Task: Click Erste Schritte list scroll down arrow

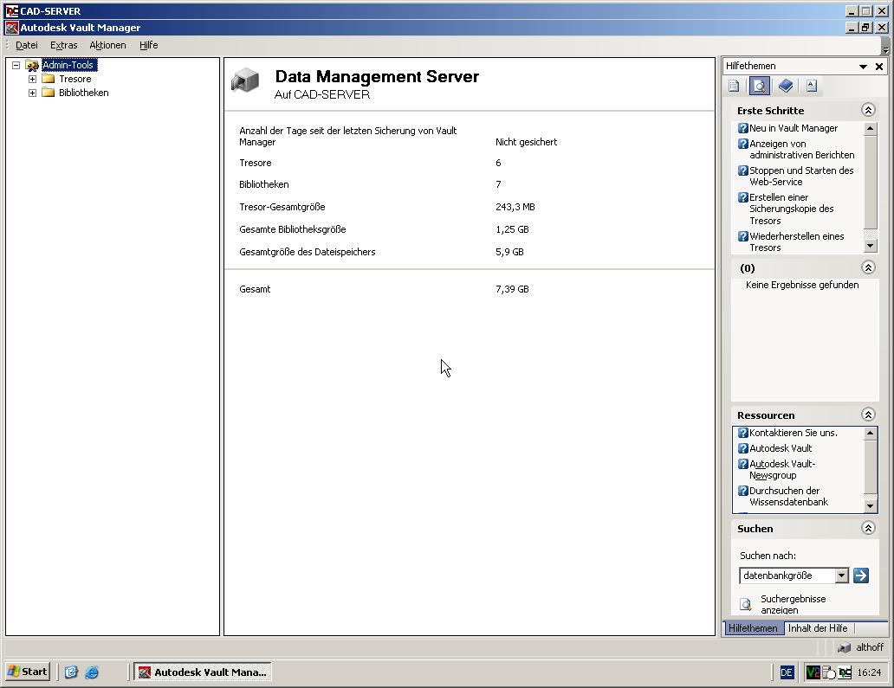Action: point(870,246)
